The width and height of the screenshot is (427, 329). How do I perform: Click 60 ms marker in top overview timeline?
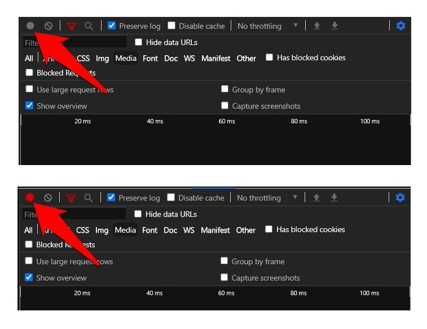click(227, 121)
